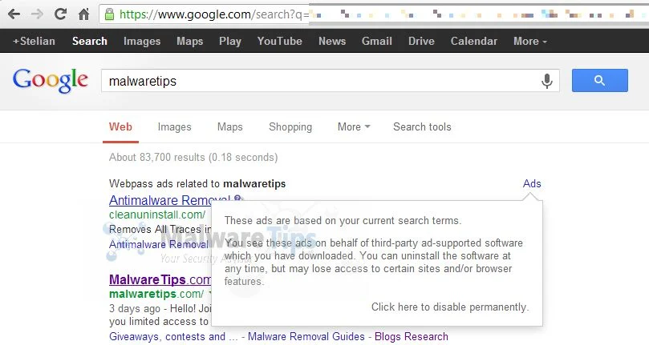The image size is (649, 345).
Task: Switch to the Maps results tab
Action: point(229,126)
